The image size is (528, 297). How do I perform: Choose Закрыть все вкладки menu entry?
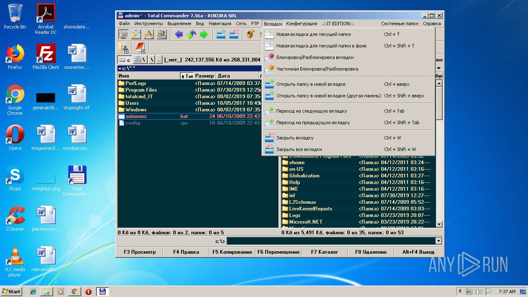click(x=349, y=149)
